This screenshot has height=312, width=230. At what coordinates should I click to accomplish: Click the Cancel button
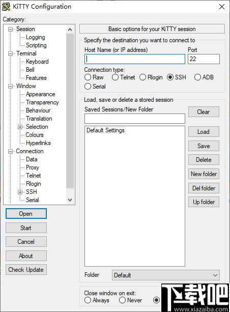click(26, 242)
